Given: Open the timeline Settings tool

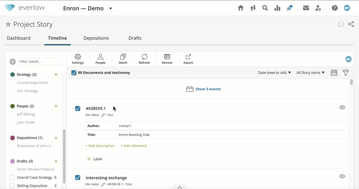Looking at the screenshot, I should point(78,59).
